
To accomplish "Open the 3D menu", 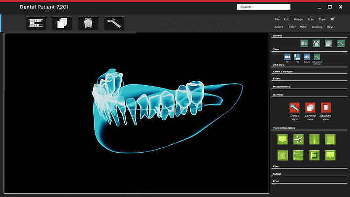I will (332, 19).
